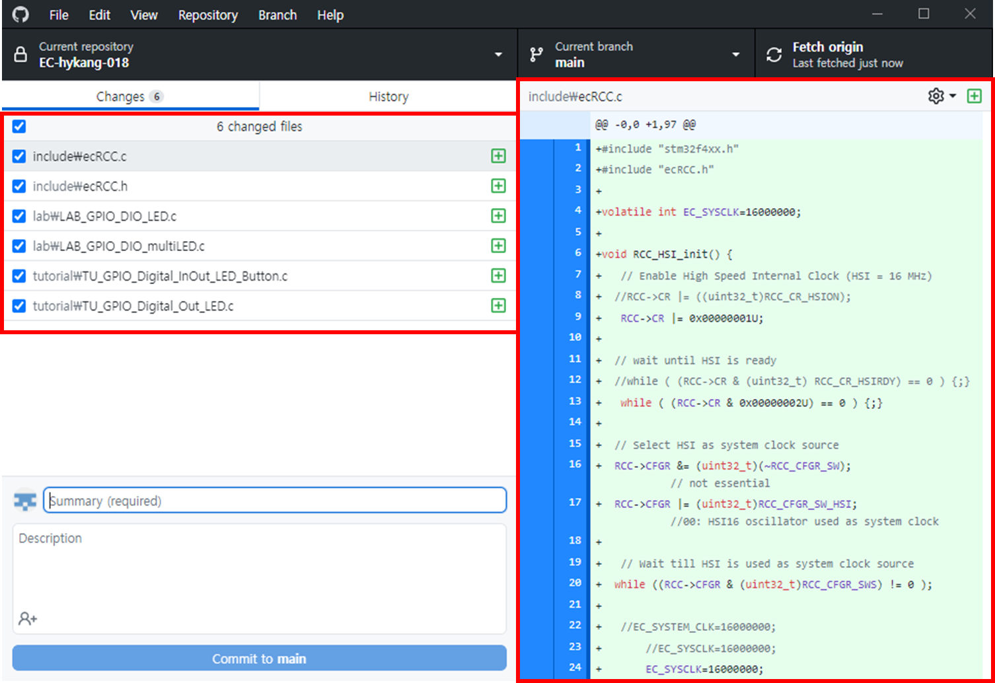Click green added-file icon in diff header
Image resolution: width=995 pixels, height=683 pixels.
(x=974, y=96)
